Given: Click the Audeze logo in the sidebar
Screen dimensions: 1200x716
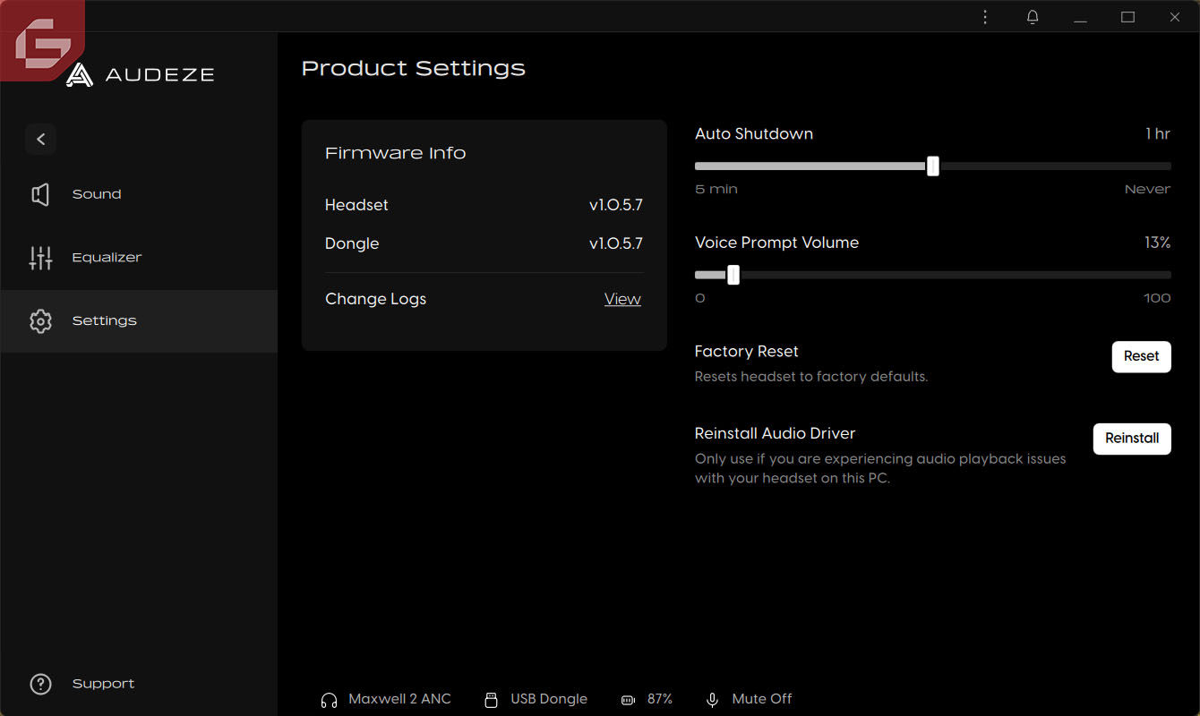Looking at the screenshot, I should point(141,75).
